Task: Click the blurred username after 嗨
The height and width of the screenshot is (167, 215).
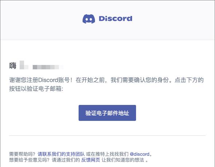Action: click(x=41, y=65)
